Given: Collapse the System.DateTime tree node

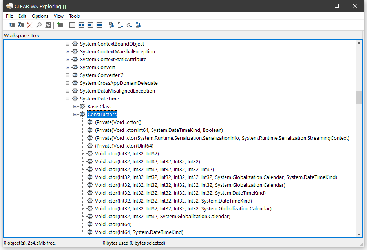Looking at the screenshot, I should (x=68, y=99).
